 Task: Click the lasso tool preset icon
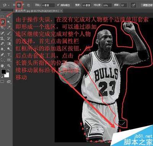[5, 5]
